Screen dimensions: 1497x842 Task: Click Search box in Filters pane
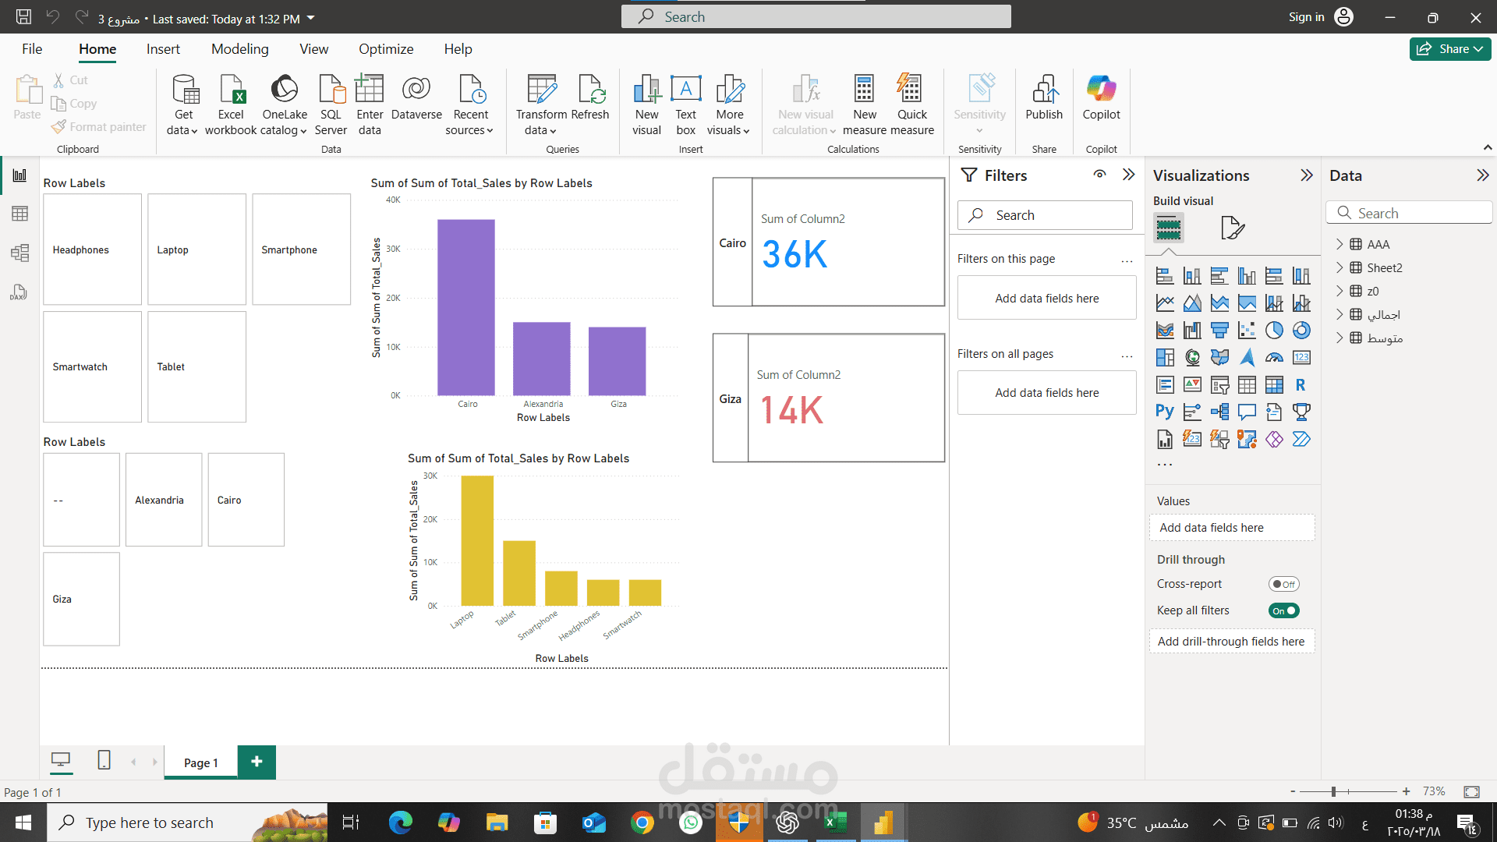[x=1045, y=215]
